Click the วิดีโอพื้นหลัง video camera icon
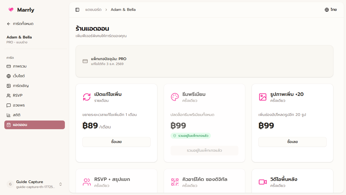Screen dimensions: 346x195 point(262,182)
